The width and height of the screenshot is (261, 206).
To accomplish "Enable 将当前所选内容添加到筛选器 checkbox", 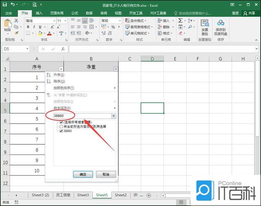I will pos(61,127).
